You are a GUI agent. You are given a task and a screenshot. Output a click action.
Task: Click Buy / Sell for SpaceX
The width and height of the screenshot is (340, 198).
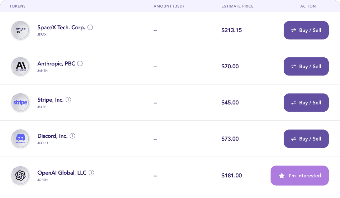[x=306, y=30]
